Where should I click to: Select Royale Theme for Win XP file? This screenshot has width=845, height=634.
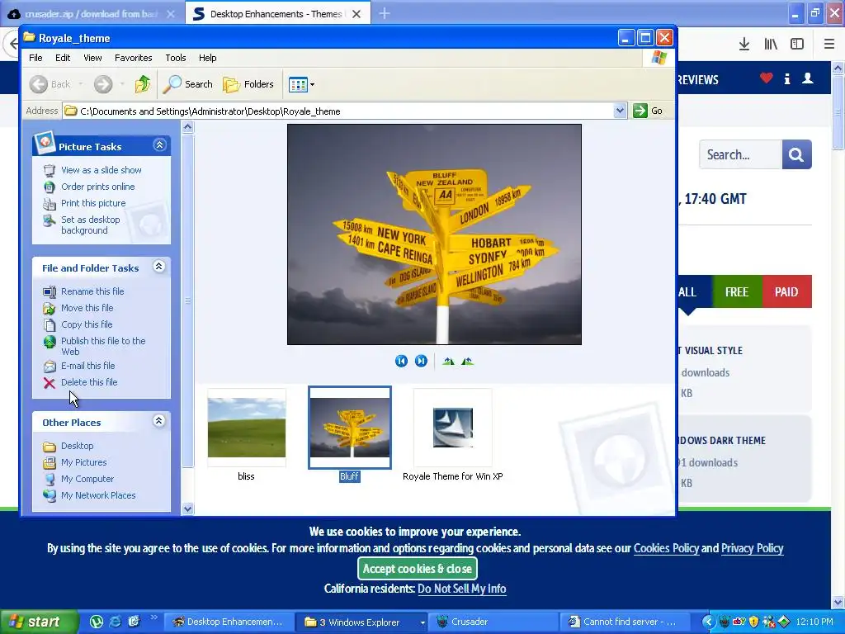[x=453, y=428]
